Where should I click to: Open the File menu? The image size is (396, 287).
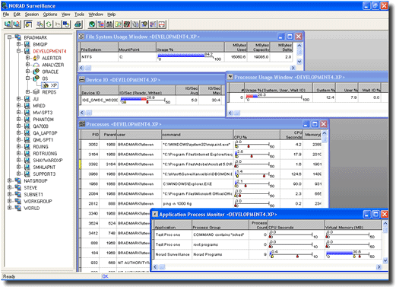(6, 14)
